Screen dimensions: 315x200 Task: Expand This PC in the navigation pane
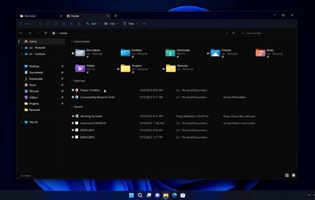click(22, 122)
